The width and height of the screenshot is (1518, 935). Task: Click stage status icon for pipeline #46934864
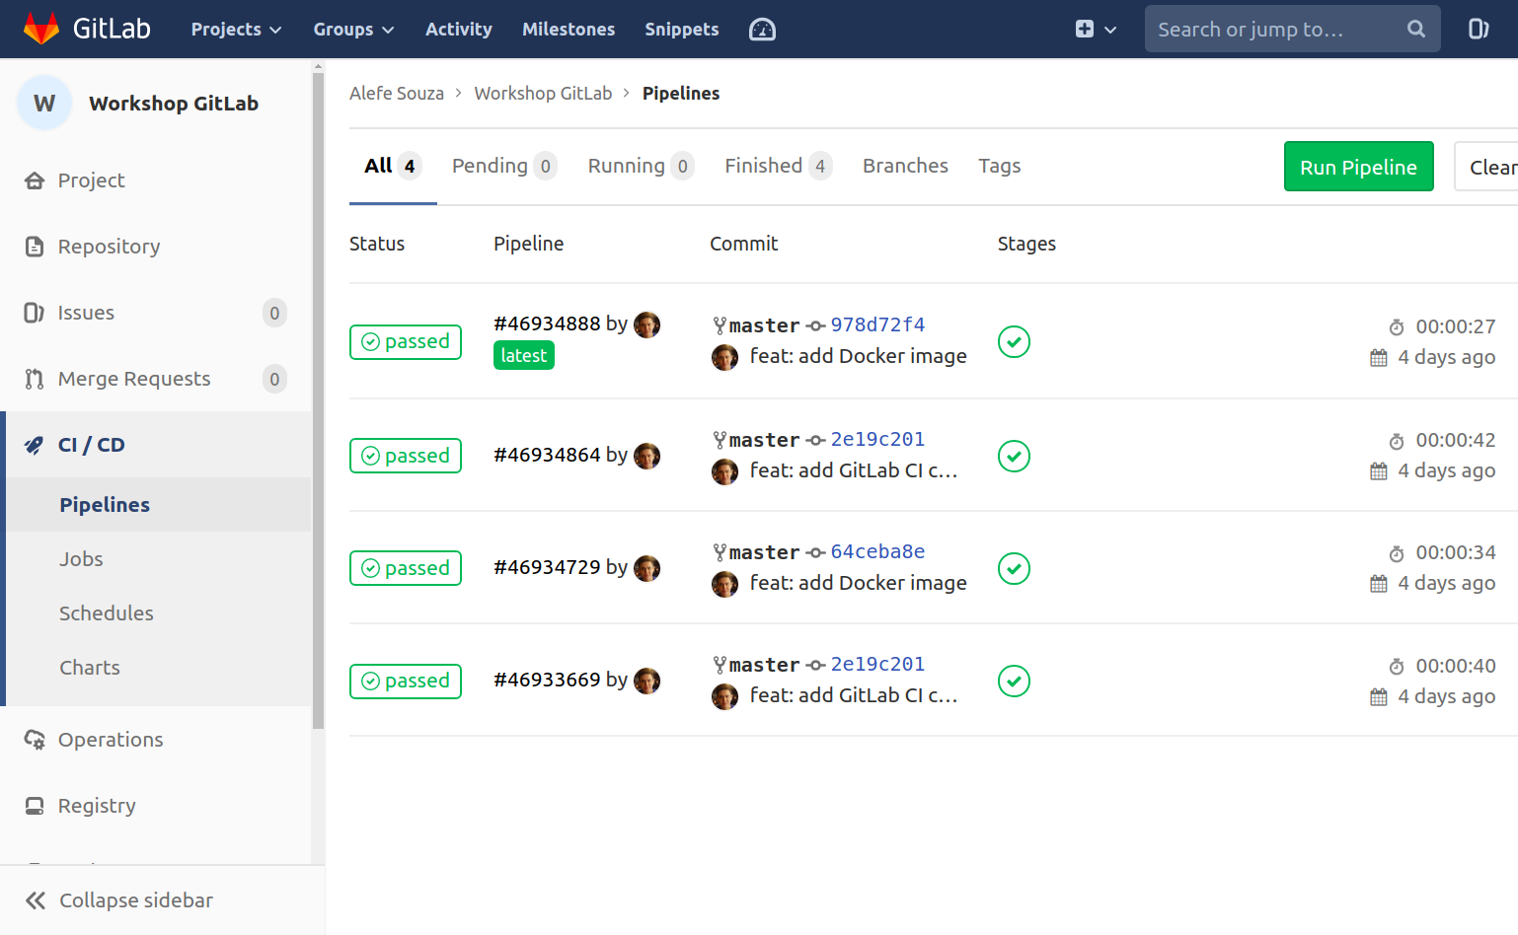(1014, 456)
